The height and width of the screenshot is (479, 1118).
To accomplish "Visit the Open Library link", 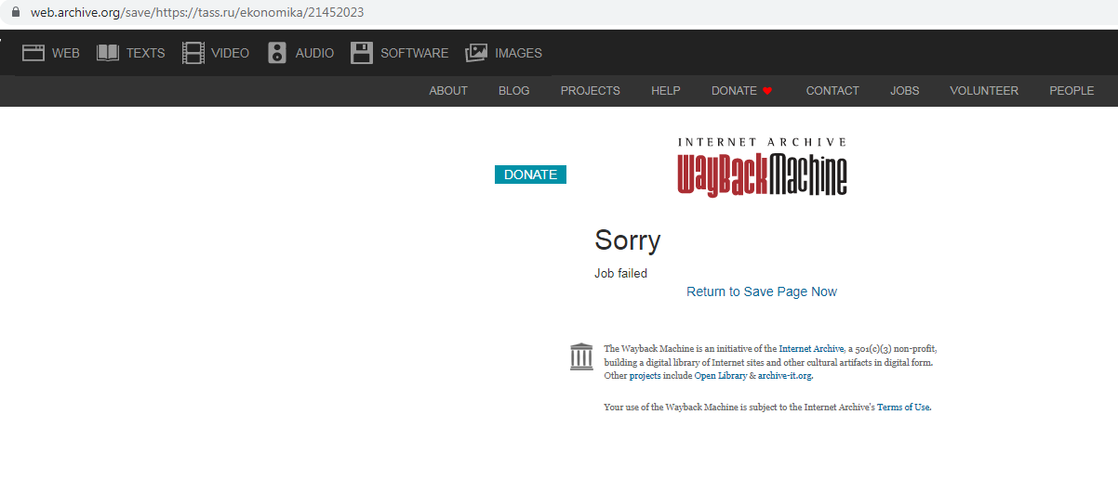I will tap(721, 376).
